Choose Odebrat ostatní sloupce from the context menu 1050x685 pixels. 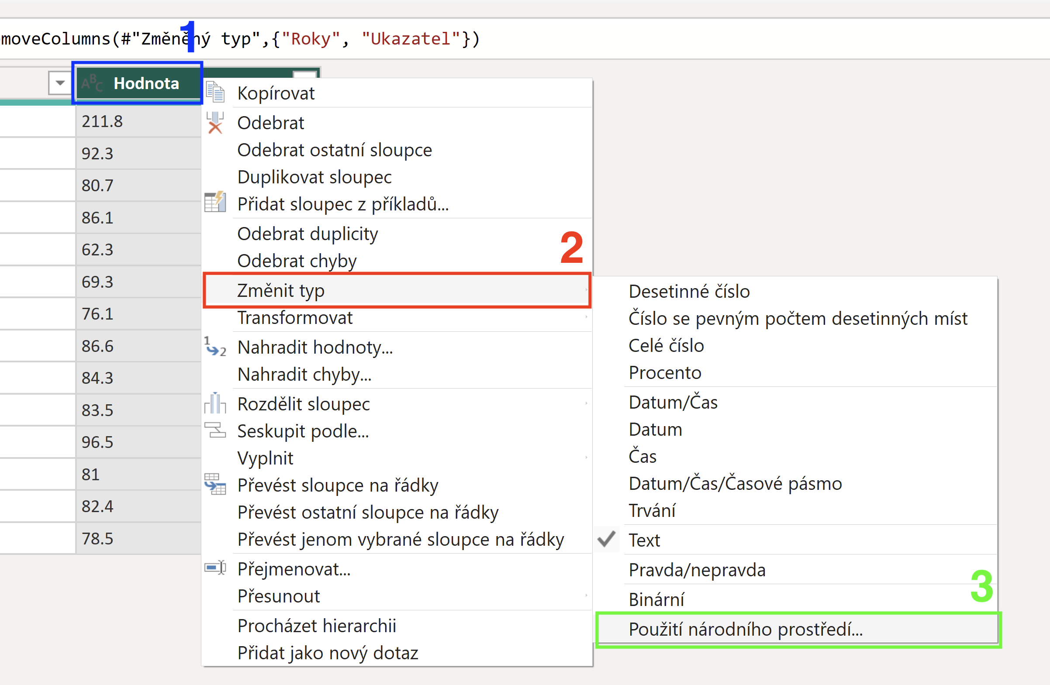coord(397,150)
